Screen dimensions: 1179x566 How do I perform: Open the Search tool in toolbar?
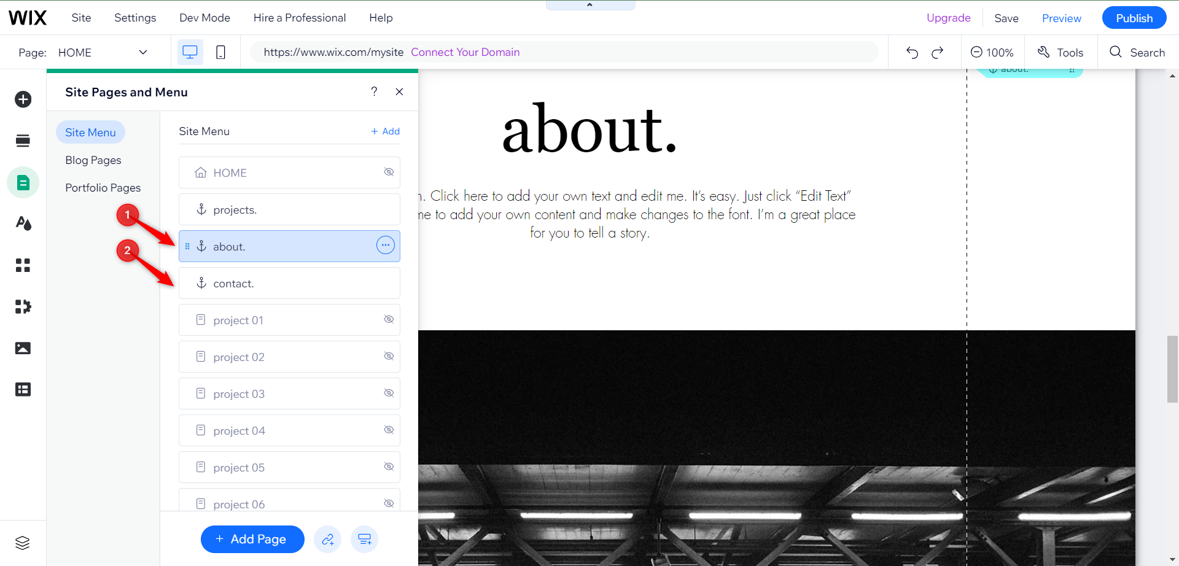pyautogui.click(x=1137, y=52)
